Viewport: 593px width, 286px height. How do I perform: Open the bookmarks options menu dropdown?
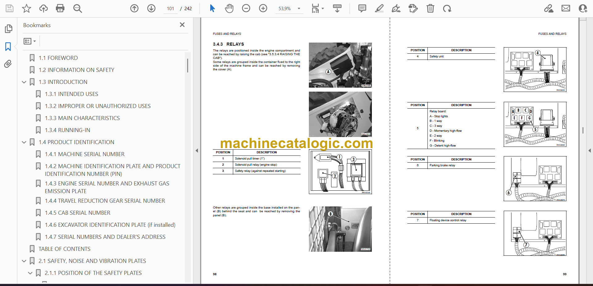[30, 41]
